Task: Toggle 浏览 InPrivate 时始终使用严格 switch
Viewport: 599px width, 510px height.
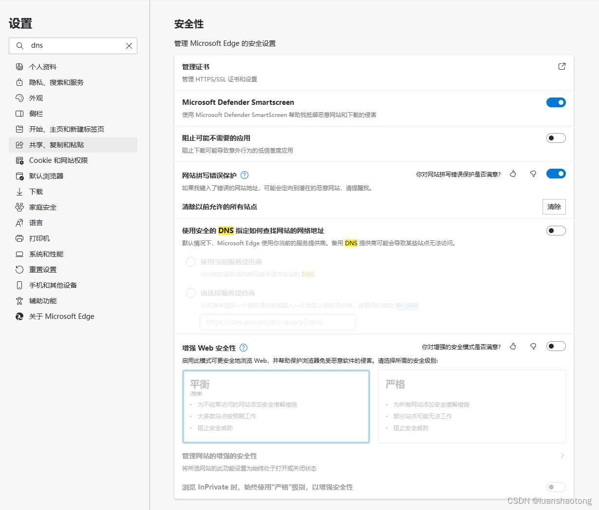Action: (556, 487)
